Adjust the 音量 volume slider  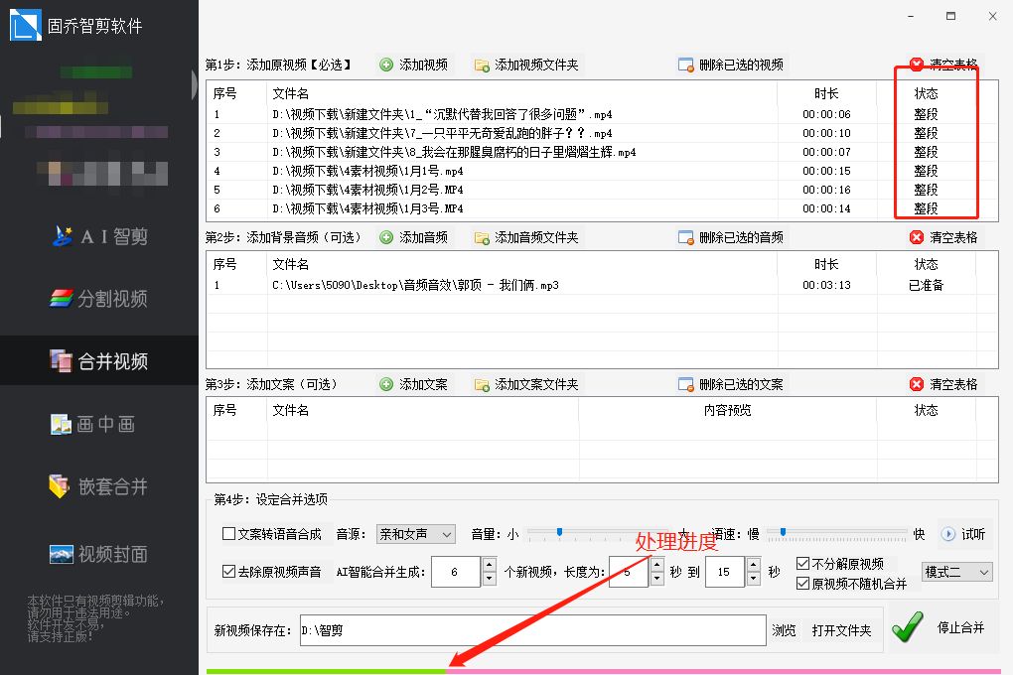[559, 532]
